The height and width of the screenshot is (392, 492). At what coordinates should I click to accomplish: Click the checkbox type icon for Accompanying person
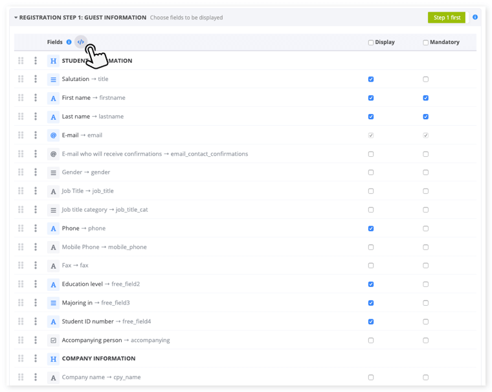click(x=53, y=340)
